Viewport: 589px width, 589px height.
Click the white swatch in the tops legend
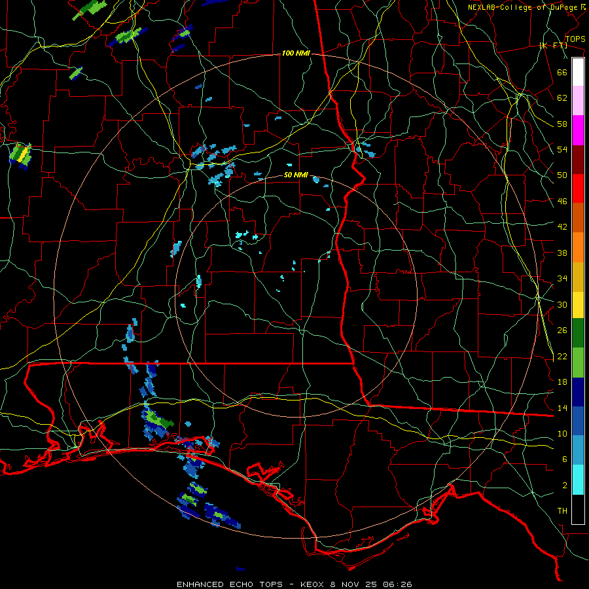tap(578, 72)
